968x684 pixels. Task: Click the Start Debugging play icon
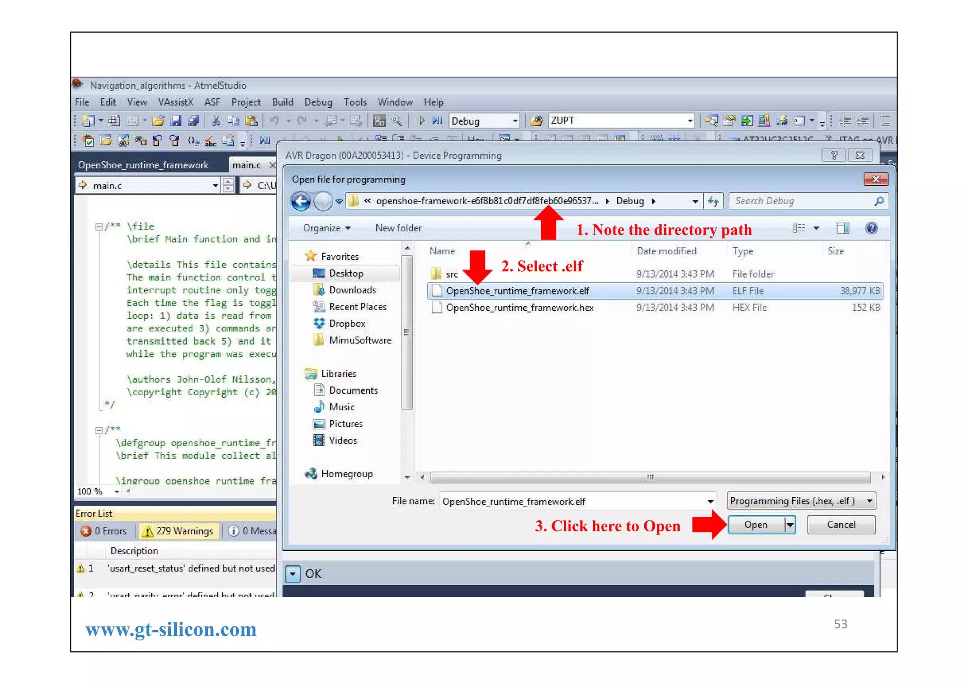421,121
